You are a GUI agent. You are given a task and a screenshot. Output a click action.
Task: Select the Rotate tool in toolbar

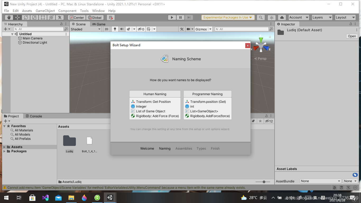[x=26, y=17]
